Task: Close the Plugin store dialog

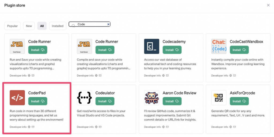Action: coord(268,5)
